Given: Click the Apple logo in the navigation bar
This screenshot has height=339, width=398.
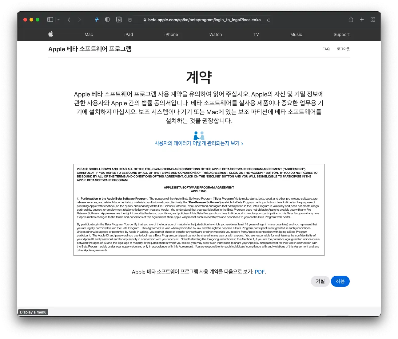Looking at the screenshot, I should (x=51, y=34).
